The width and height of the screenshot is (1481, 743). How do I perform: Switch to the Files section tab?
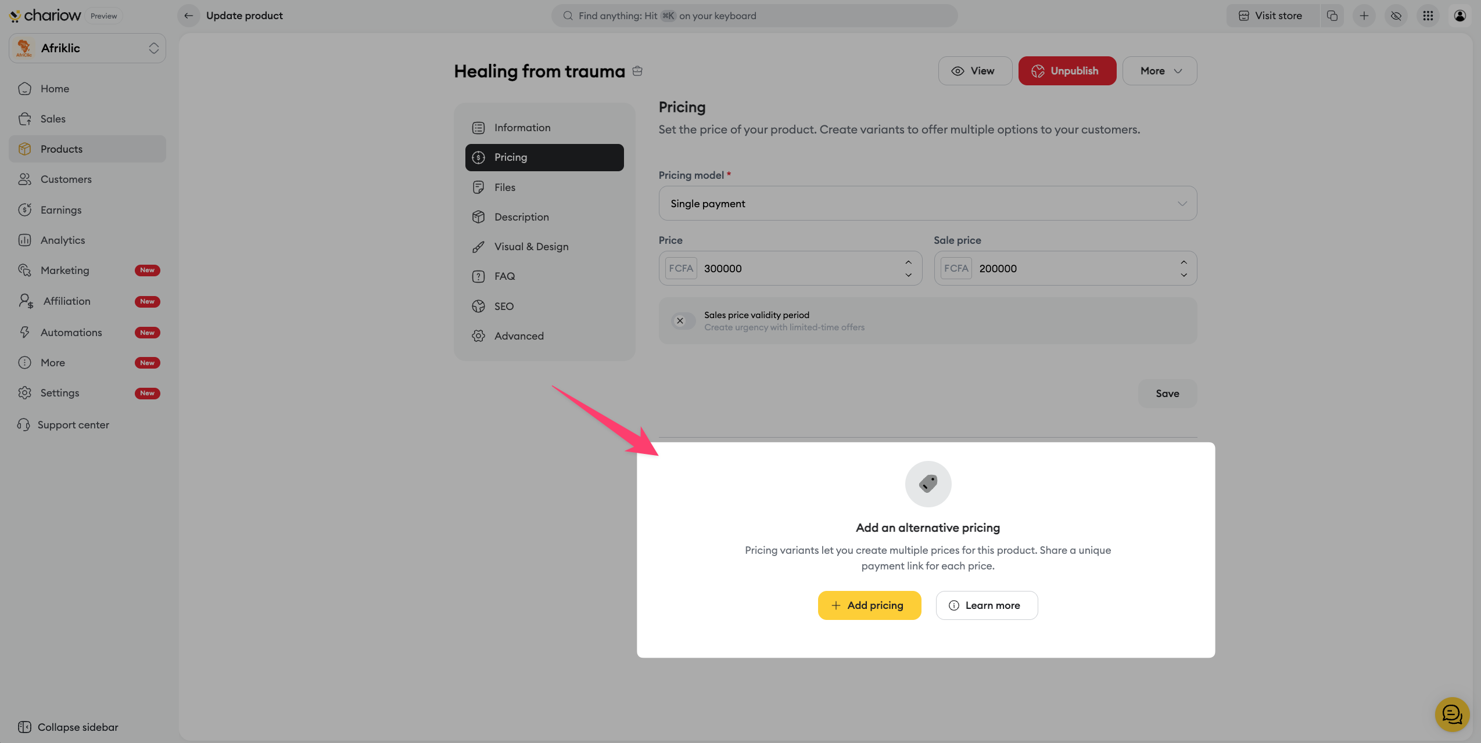click(x=504, y=187)
